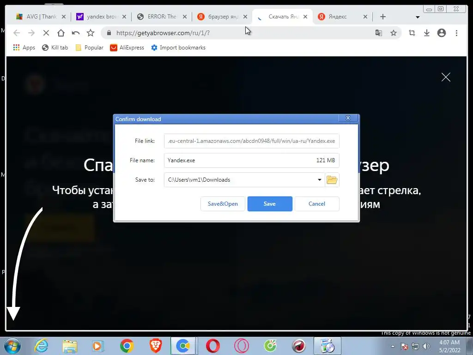Image resolution: width=473 pixels, height=355 pixels.
Task: Launch Opera GX outline icon in taskbar
Action: coord(241,346)
